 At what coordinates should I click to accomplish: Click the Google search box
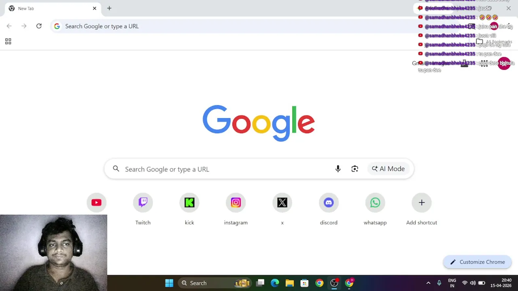coord(259,169)
